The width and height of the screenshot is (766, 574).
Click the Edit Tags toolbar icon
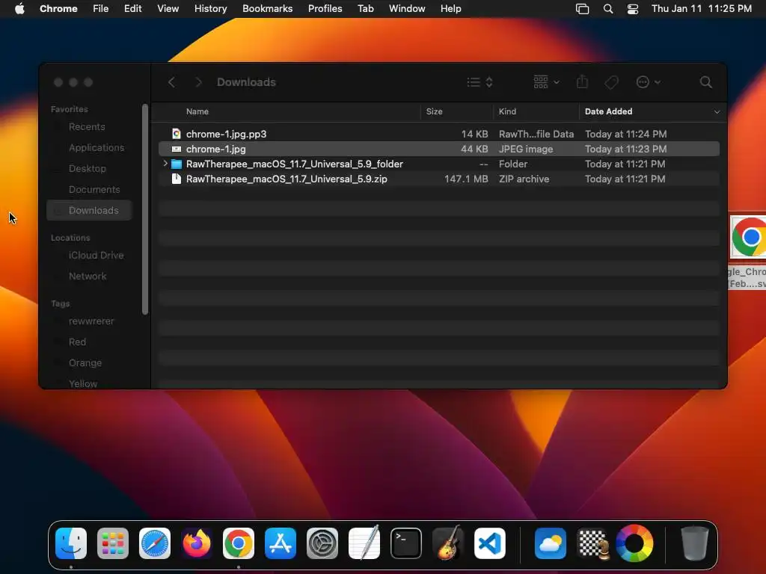point(611,82)
